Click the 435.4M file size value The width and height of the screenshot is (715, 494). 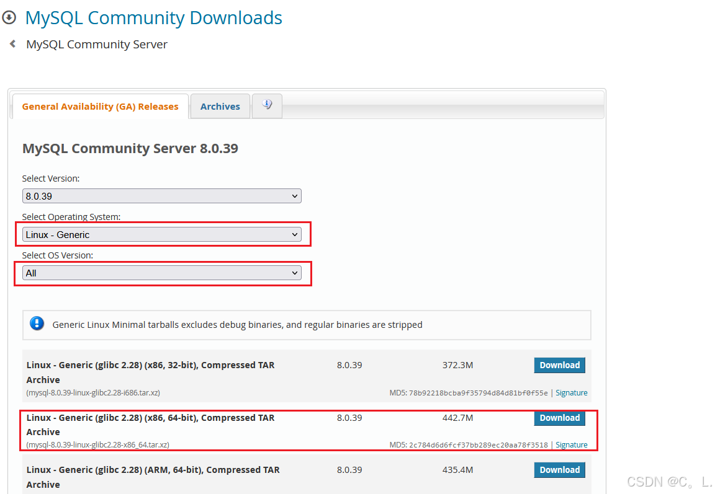click(x=457, y=470)
